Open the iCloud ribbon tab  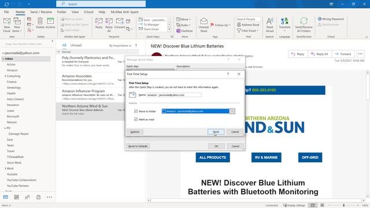[88, 12]
